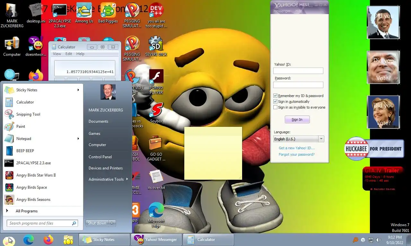Open the Flash player desktop icon
Image resolution: width=411 pixels, height=246 pixels.
point(156,82)
